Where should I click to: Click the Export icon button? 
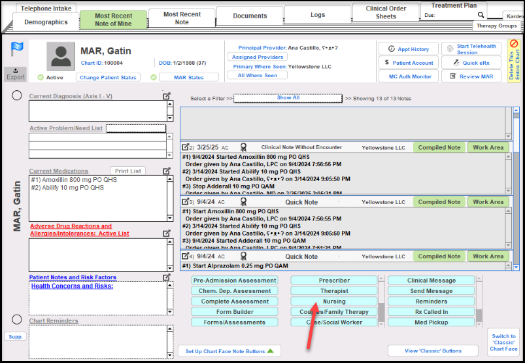pyautogui.click(x=16, y=73)
